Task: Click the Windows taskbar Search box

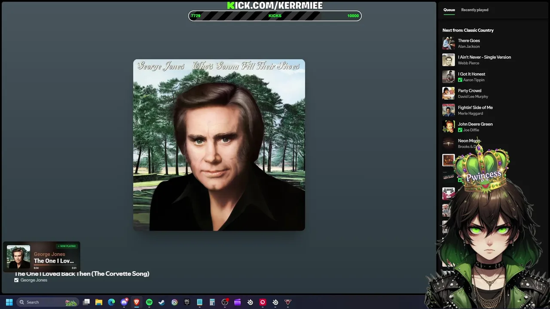Action: 47,302
